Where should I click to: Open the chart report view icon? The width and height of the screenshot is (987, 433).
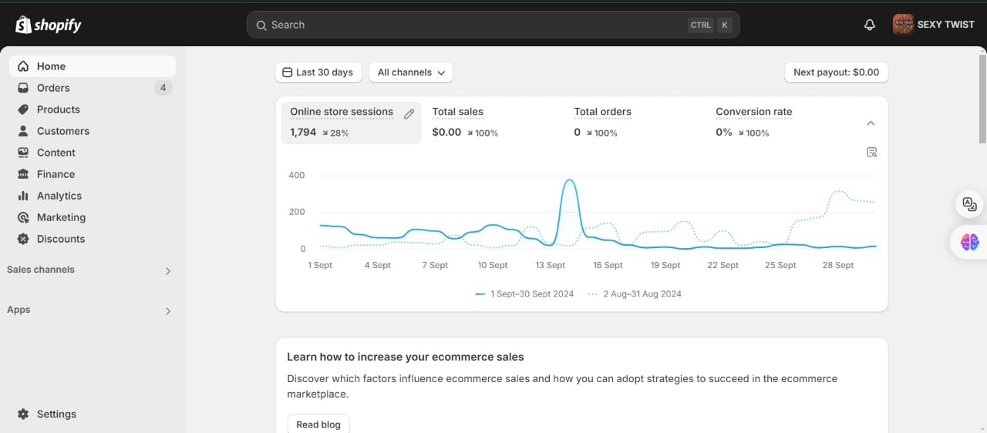(x=871, y=153)
